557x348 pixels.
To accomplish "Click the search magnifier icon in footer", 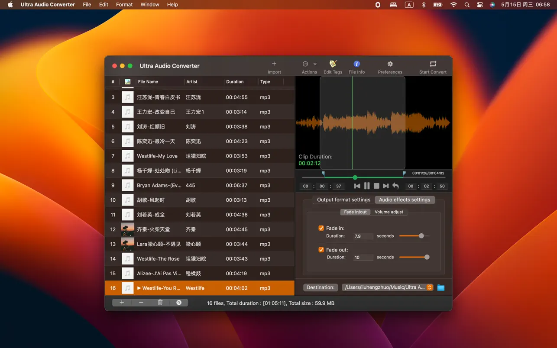I will point(179,303).
